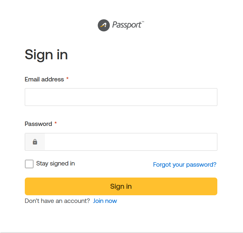Click the trademark symbol beside Passport
The height and width of the screenshot is (233, 243).
click(143, 22)
